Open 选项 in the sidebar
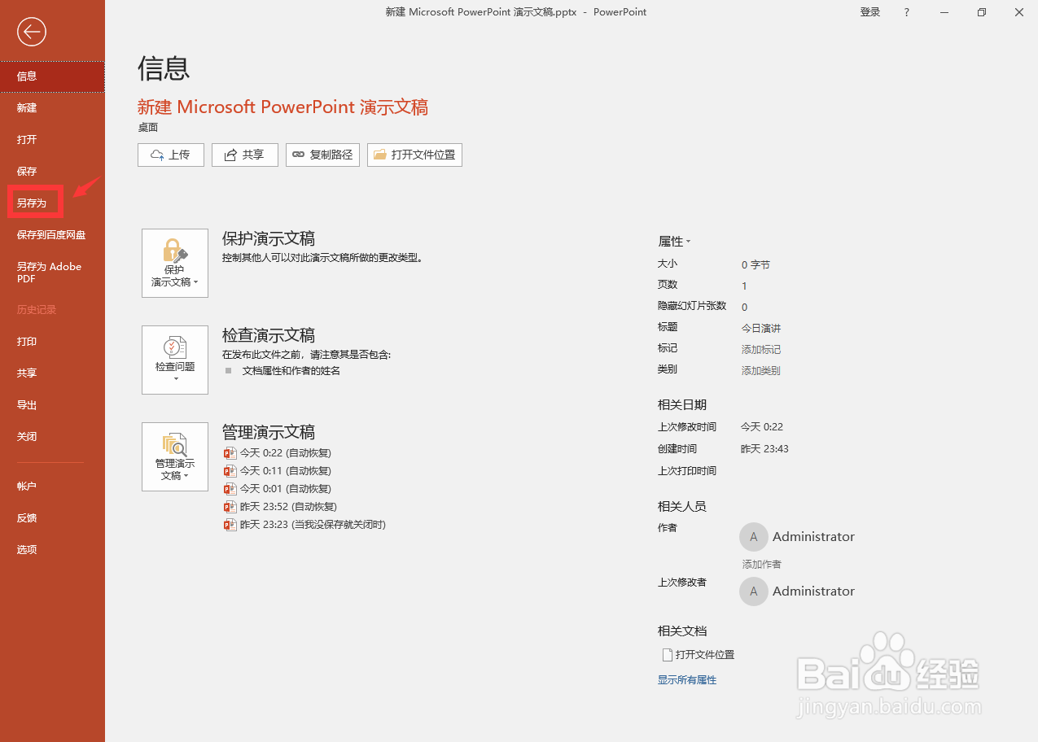The width and height of the screenshot is (1038, 742). [x=52, y=550]
